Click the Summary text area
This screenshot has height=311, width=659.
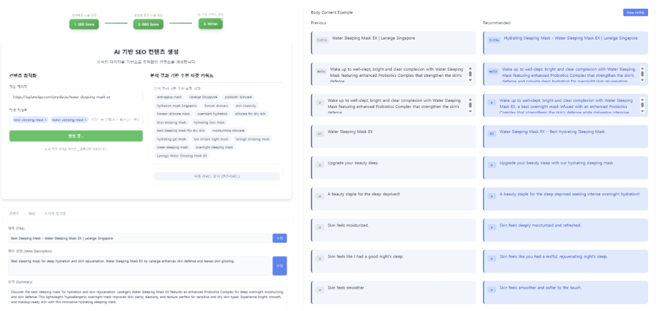point(147,298)
